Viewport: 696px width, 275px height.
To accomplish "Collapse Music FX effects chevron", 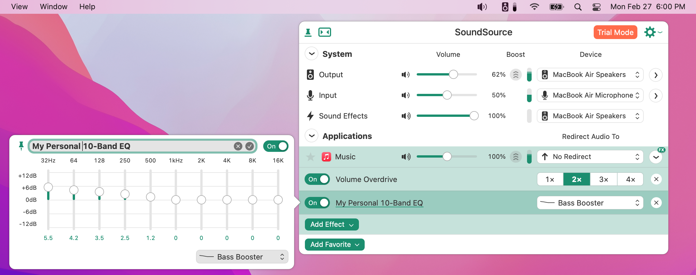I will pos(656,157).
